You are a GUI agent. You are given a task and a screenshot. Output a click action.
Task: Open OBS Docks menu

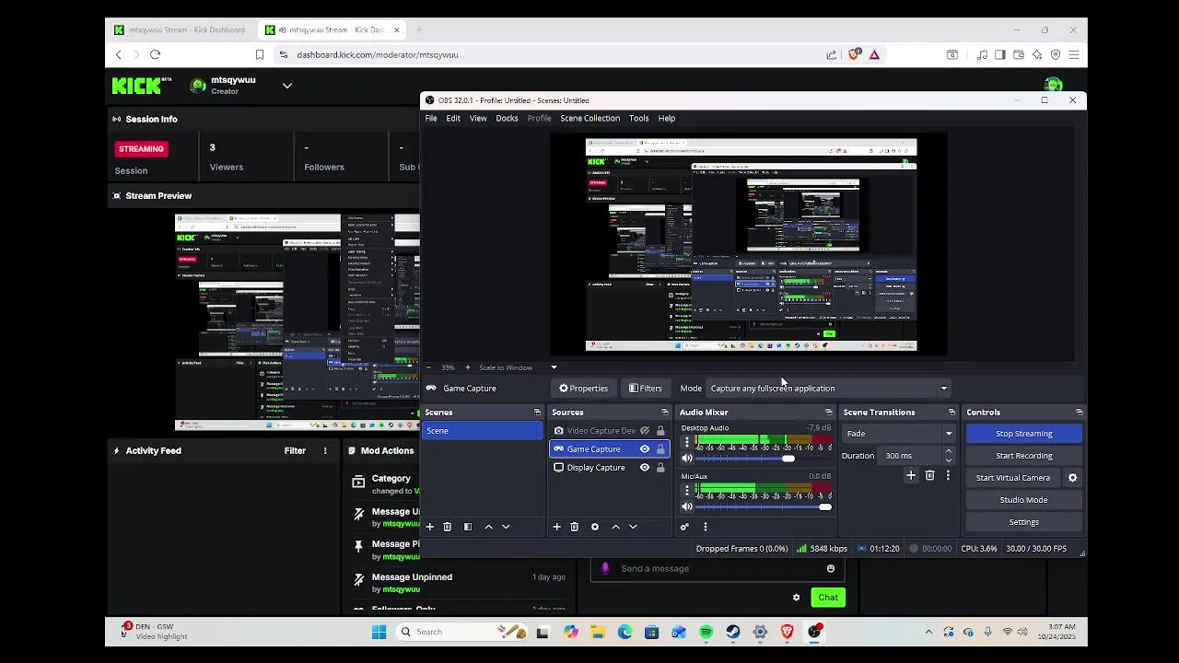[x=507, y=119]
